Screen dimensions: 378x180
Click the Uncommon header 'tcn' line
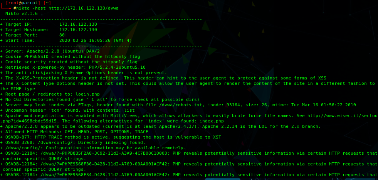pos(67,110)
